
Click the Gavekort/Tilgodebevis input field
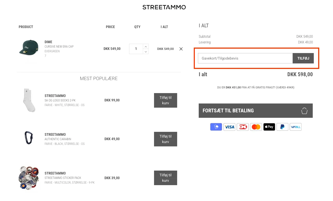(x=245, y=58)
